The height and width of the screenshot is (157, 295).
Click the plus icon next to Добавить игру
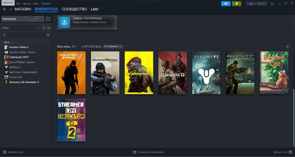tap(4, 152)
